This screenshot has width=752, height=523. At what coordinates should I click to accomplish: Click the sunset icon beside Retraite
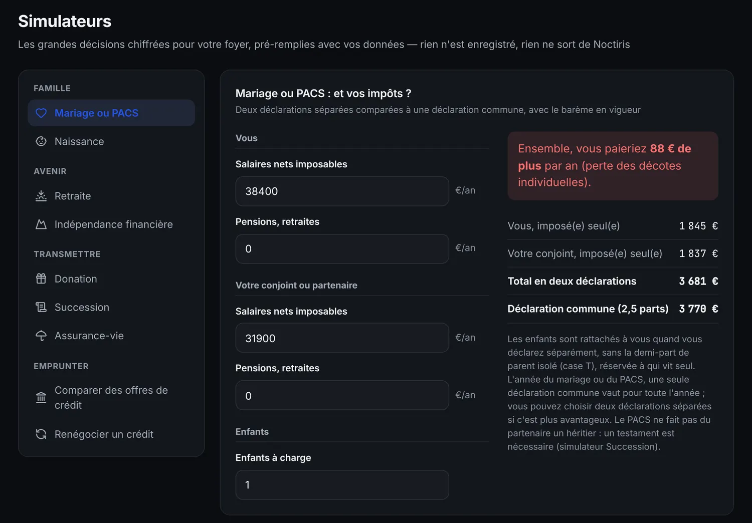(x=41, y=196)
